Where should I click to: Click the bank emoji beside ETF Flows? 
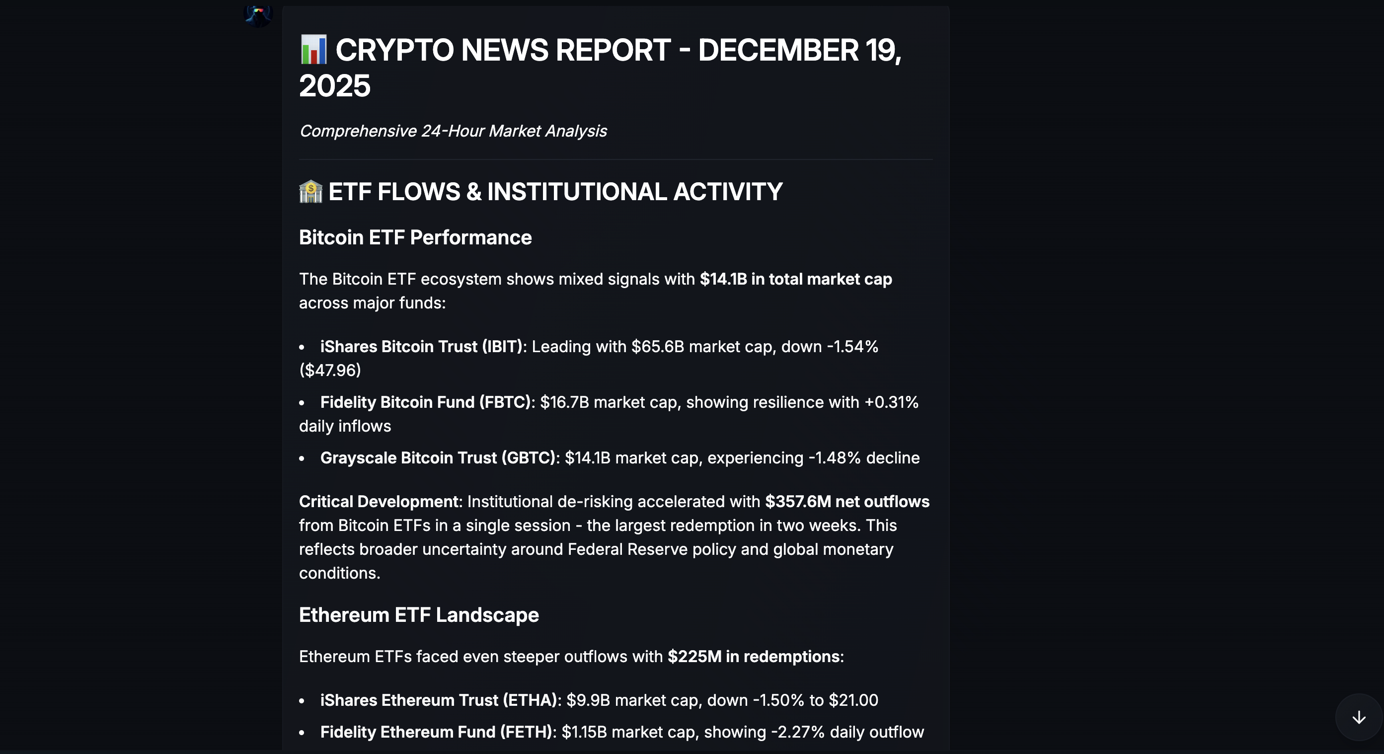point(310,192)
